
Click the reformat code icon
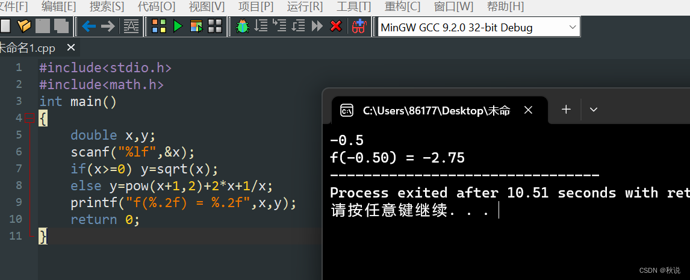pyautogui.click(x=131, y=26)
